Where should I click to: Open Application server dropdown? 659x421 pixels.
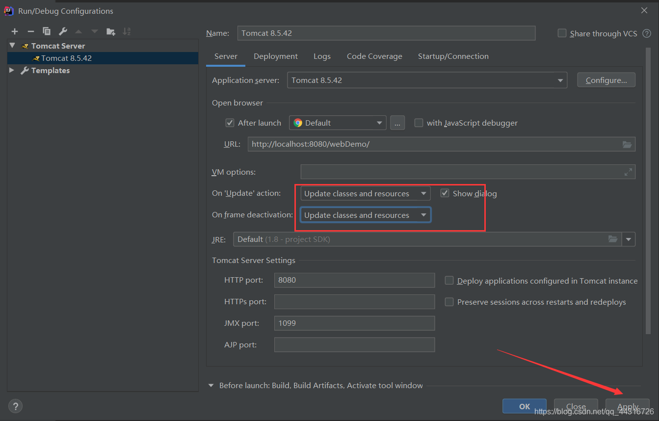tap(427, 80)
